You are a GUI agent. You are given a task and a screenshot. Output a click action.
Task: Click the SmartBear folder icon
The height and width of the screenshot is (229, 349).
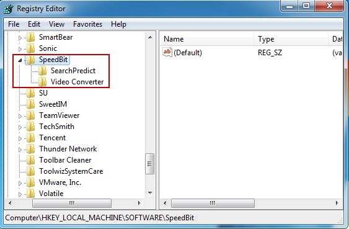click(x=30, y=37)
